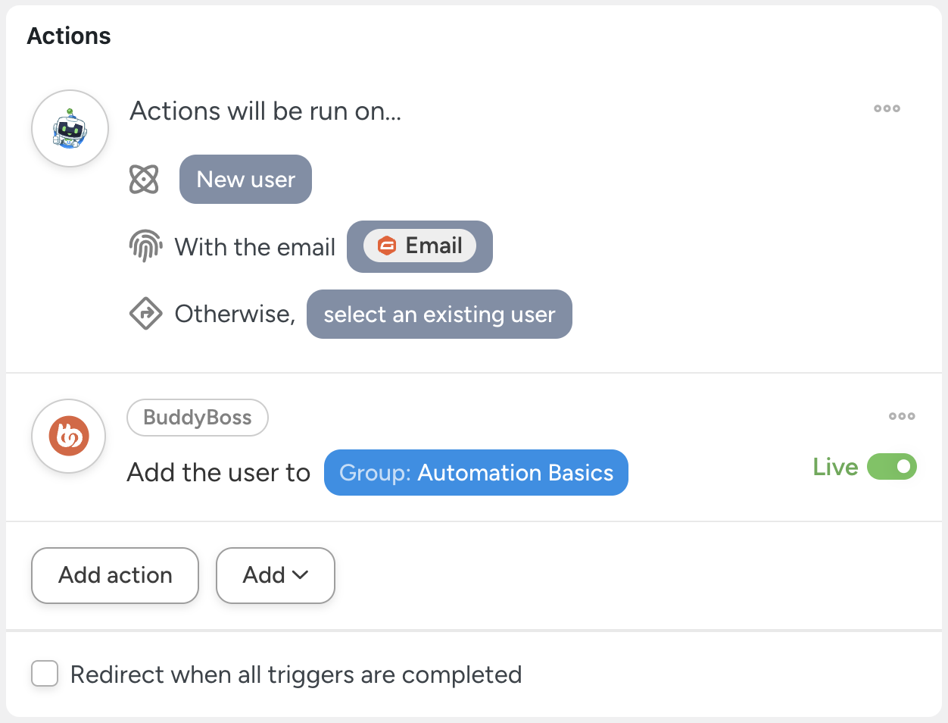Viewport: 948px width, 723px height.
Task: Open the New user selection pill
Action: [245, 180]
